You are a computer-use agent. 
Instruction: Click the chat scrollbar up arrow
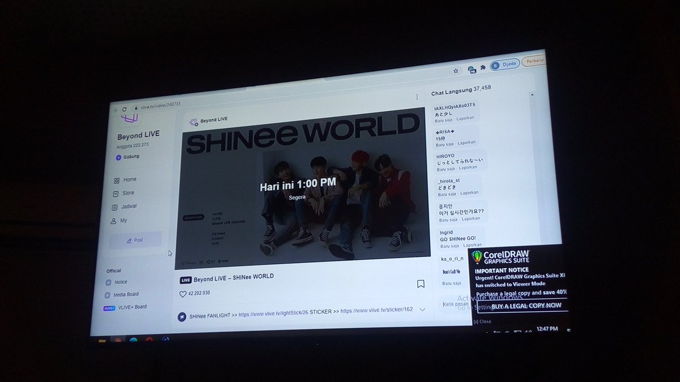(531, 93)
